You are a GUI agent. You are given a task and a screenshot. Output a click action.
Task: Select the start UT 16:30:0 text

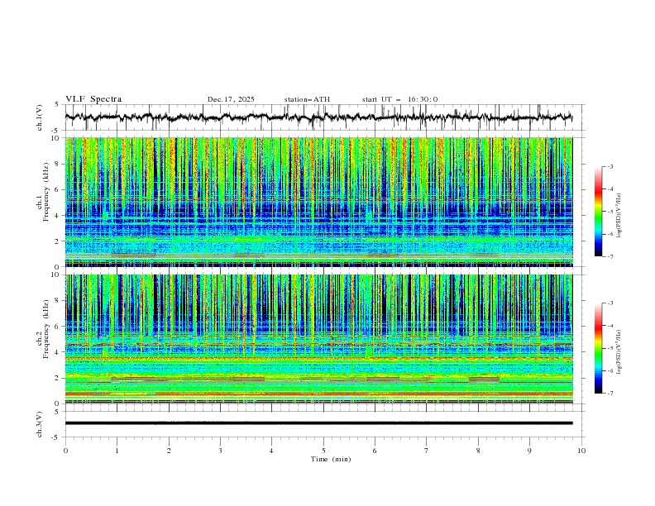pos(399,99)
